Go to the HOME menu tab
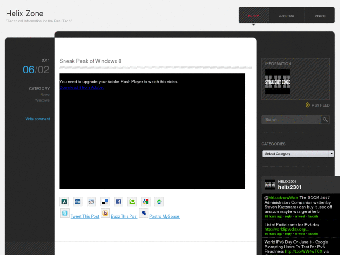340x255 pixels. pyautogui.click(x=253, y=16)
